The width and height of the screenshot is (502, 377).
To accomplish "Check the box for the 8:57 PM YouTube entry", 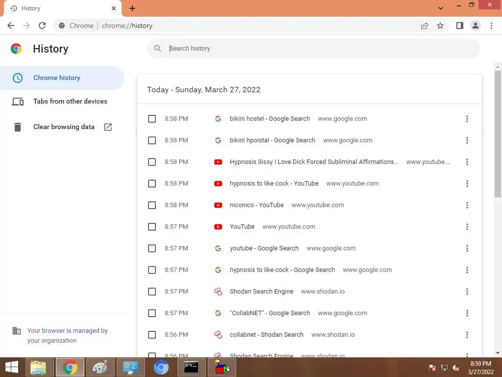I will point(152,227).
